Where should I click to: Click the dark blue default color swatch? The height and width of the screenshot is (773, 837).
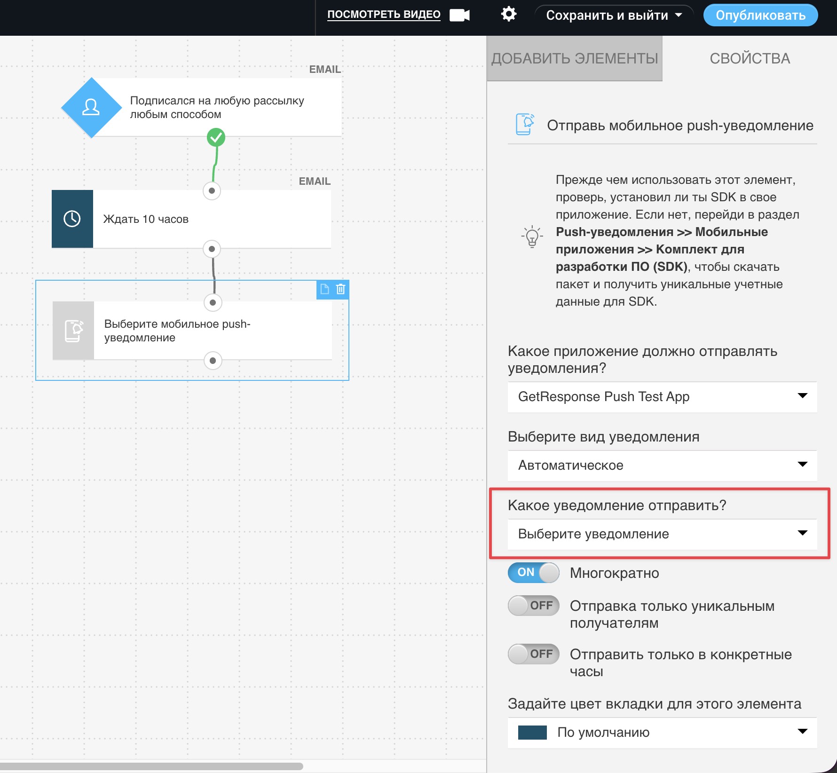532,733
